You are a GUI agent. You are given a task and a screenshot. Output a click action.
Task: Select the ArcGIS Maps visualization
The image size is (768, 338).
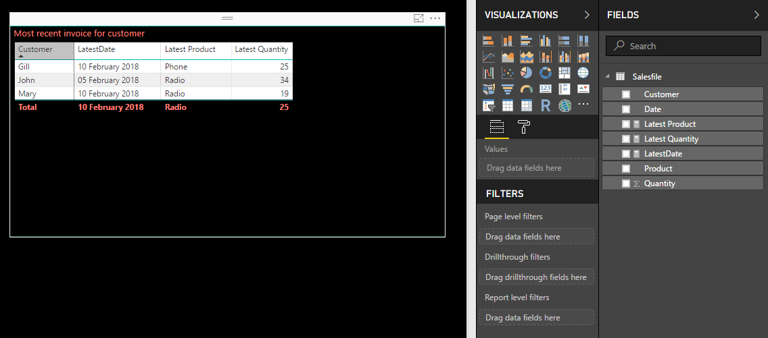pos(565,105)
